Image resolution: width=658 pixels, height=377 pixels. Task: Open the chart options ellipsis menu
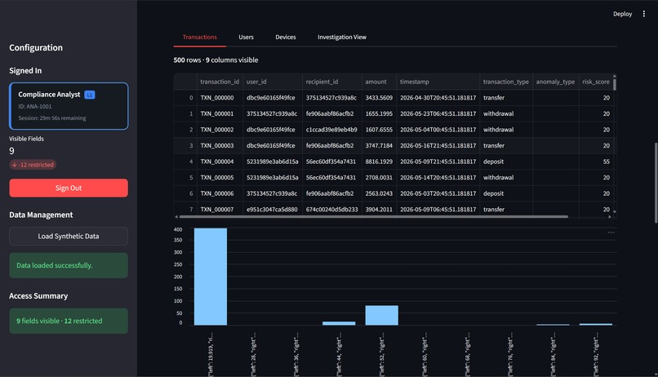coord(611,233)
